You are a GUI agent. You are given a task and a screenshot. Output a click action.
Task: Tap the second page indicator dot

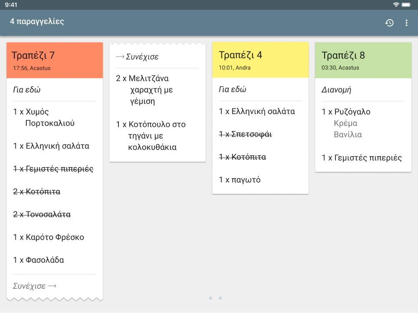pyautogui.click(x=220, y=298)
